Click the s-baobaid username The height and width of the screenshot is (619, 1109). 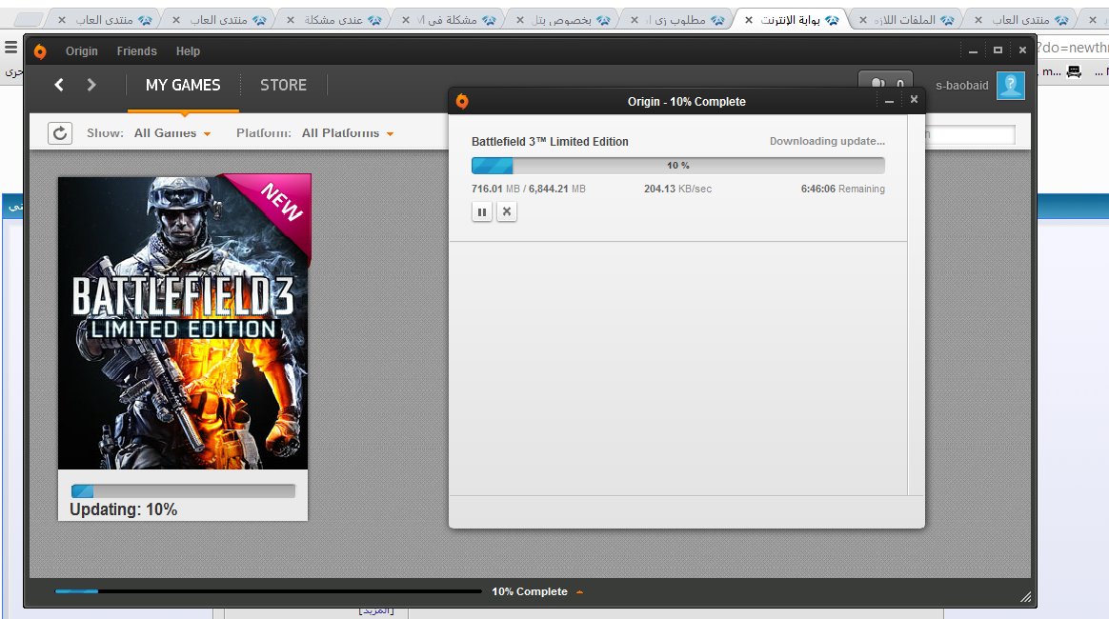click(x=962, y=86)
